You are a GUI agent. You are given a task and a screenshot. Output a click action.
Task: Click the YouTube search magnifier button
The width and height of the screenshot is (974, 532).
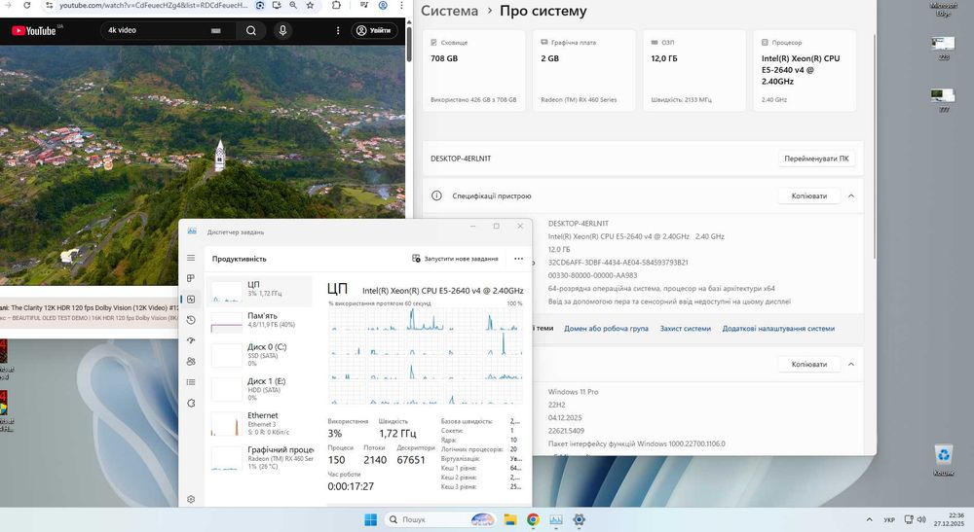coord(251,30)
